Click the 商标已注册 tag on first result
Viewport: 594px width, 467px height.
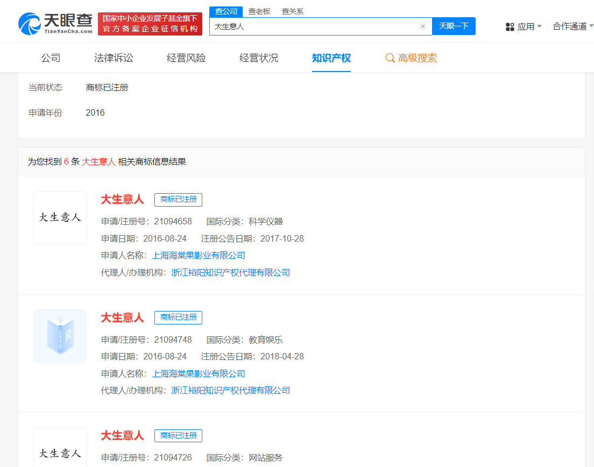coord(178,200)
